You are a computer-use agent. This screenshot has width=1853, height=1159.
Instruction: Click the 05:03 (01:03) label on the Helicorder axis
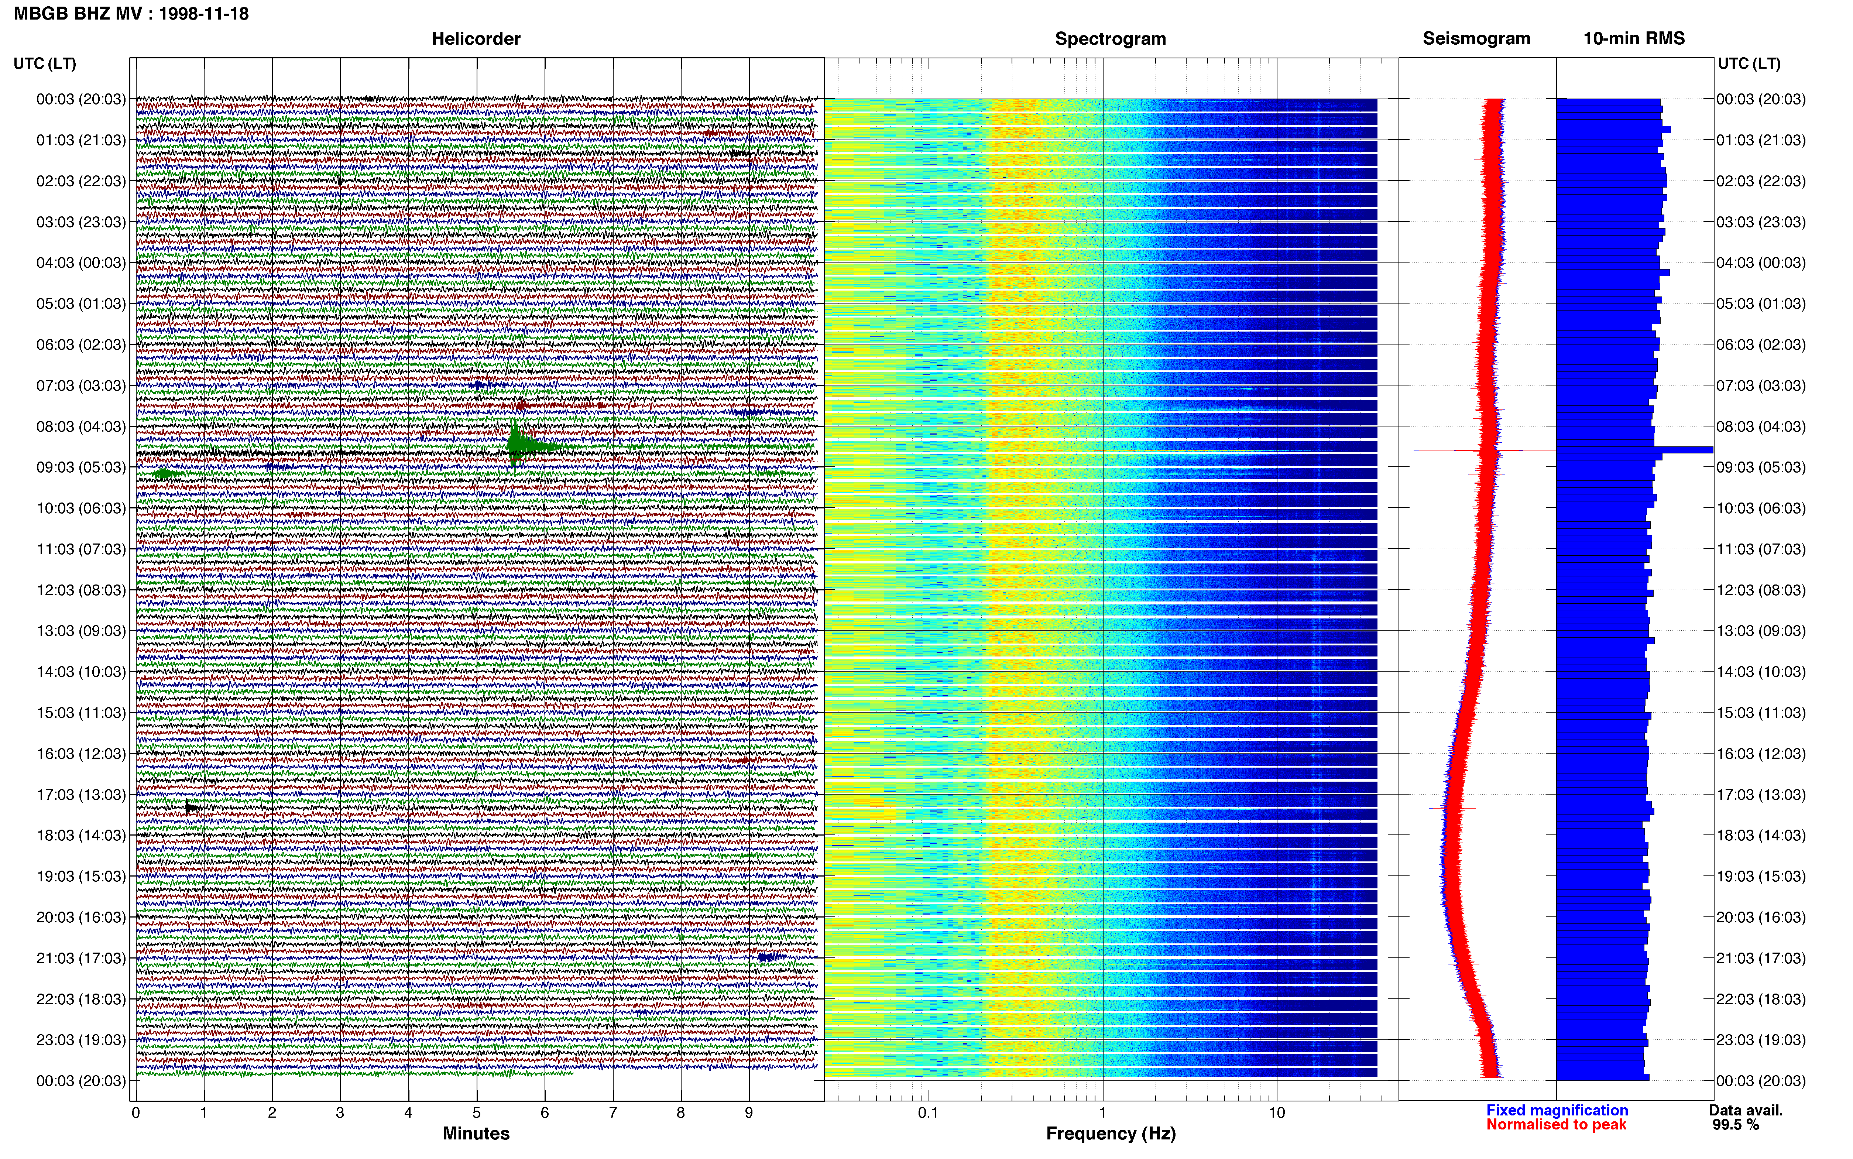point(80,304)
